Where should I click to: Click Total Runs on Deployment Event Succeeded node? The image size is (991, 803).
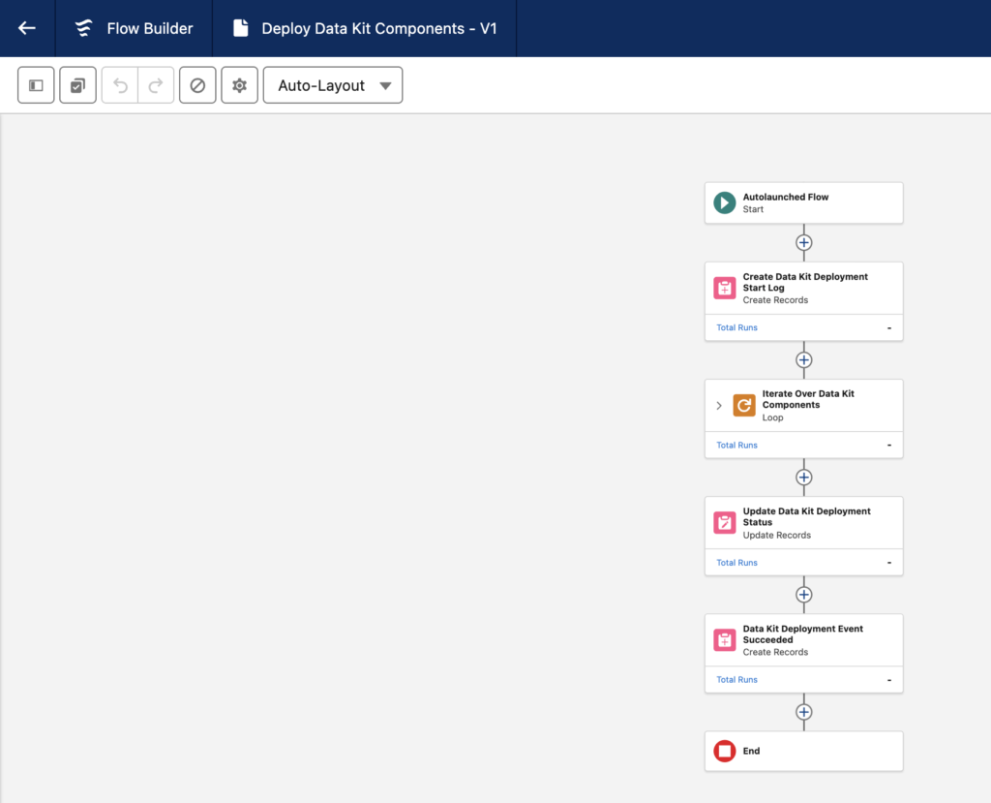tap(736, 679)
